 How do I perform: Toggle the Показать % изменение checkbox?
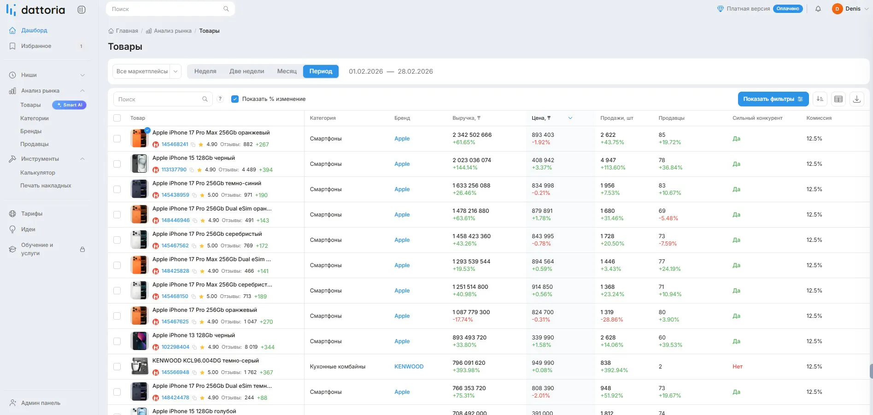click(x=235, y=99)
